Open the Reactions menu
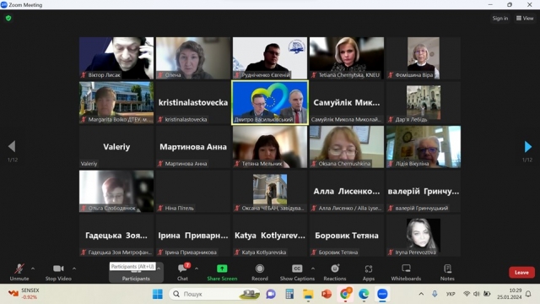 pos(335,272)
